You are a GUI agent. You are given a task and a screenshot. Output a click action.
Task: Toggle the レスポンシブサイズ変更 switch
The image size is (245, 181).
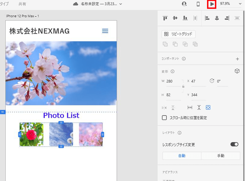(234, 144)
